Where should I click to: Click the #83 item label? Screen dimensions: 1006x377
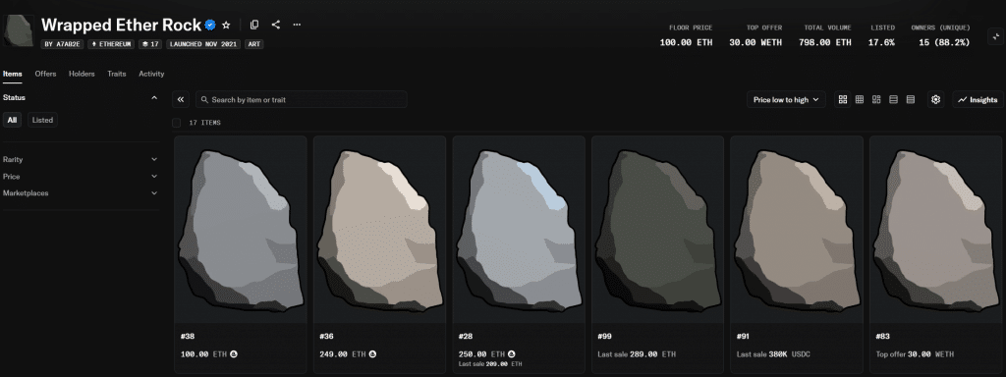(882, 336)
